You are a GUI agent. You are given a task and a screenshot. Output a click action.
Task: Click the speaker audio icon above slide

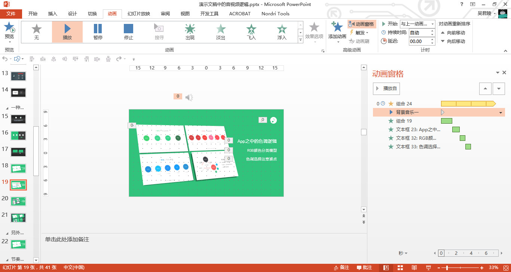(x=189, y=98)
